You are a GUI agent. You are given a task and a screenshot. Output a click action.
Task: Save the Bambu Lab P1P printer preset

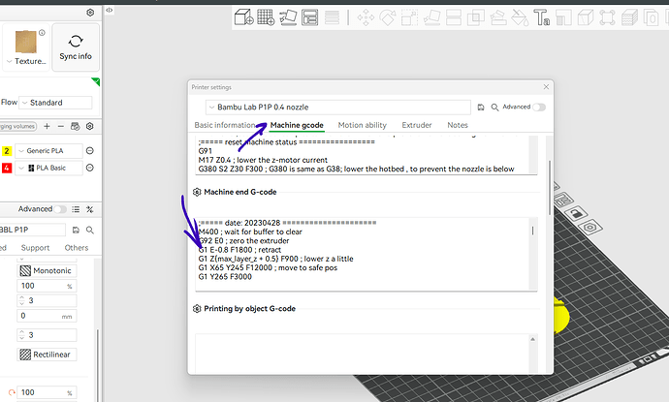[481, 107]
